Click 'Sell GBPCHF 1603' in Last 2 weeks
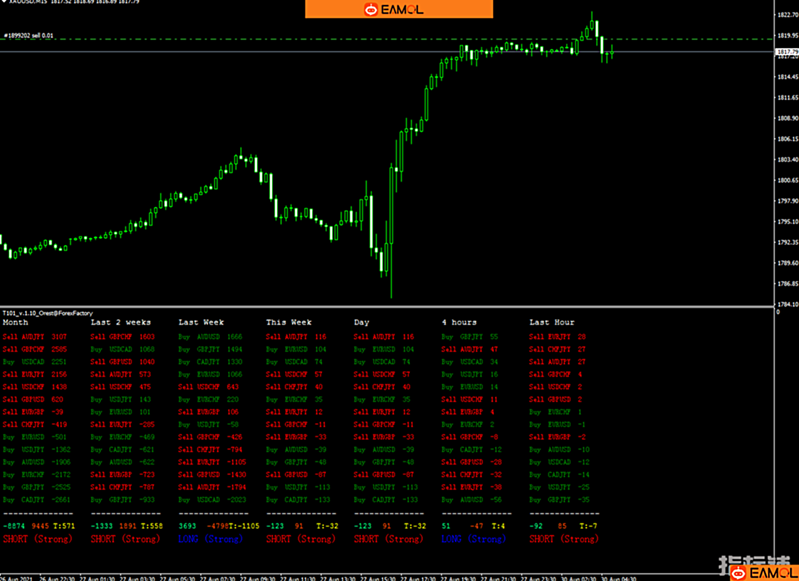799x581 pixels. tap(123, 337)
